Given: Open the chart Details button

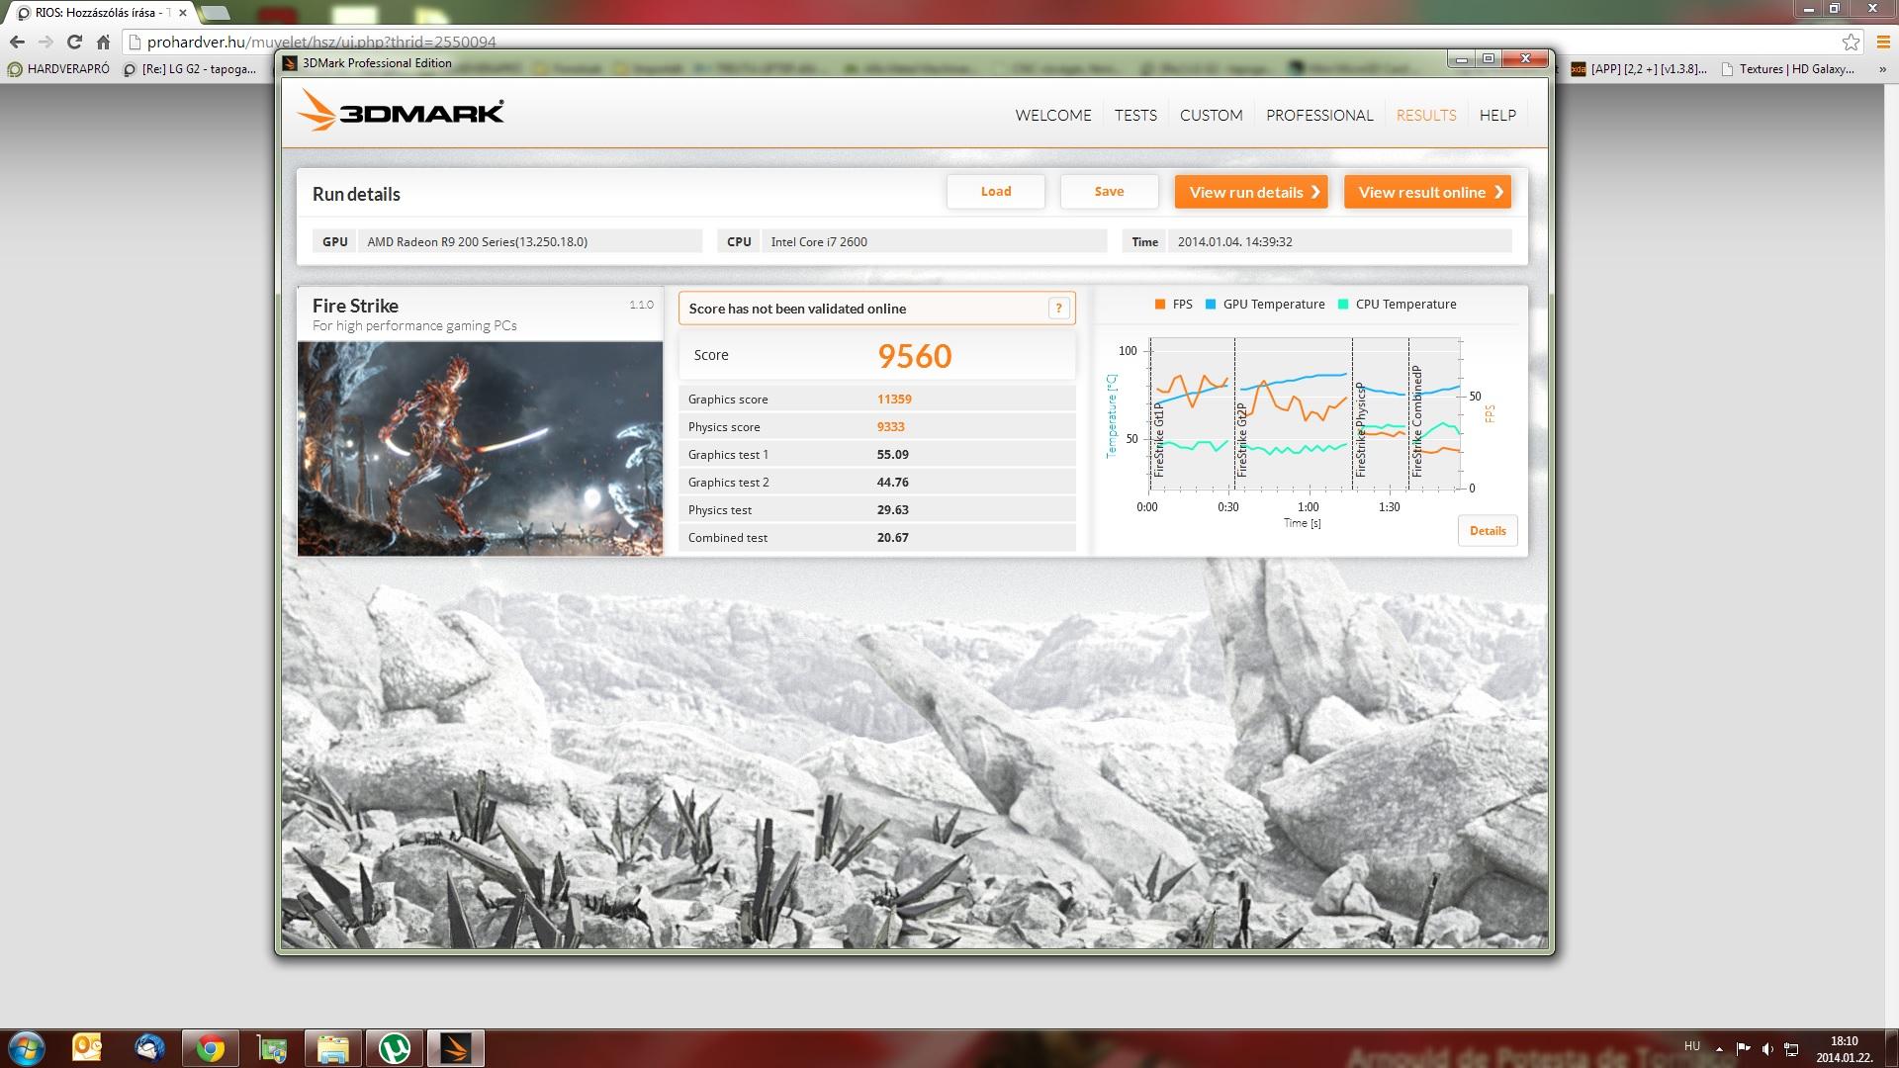Looking at the screenshot, I should 1488,531.
